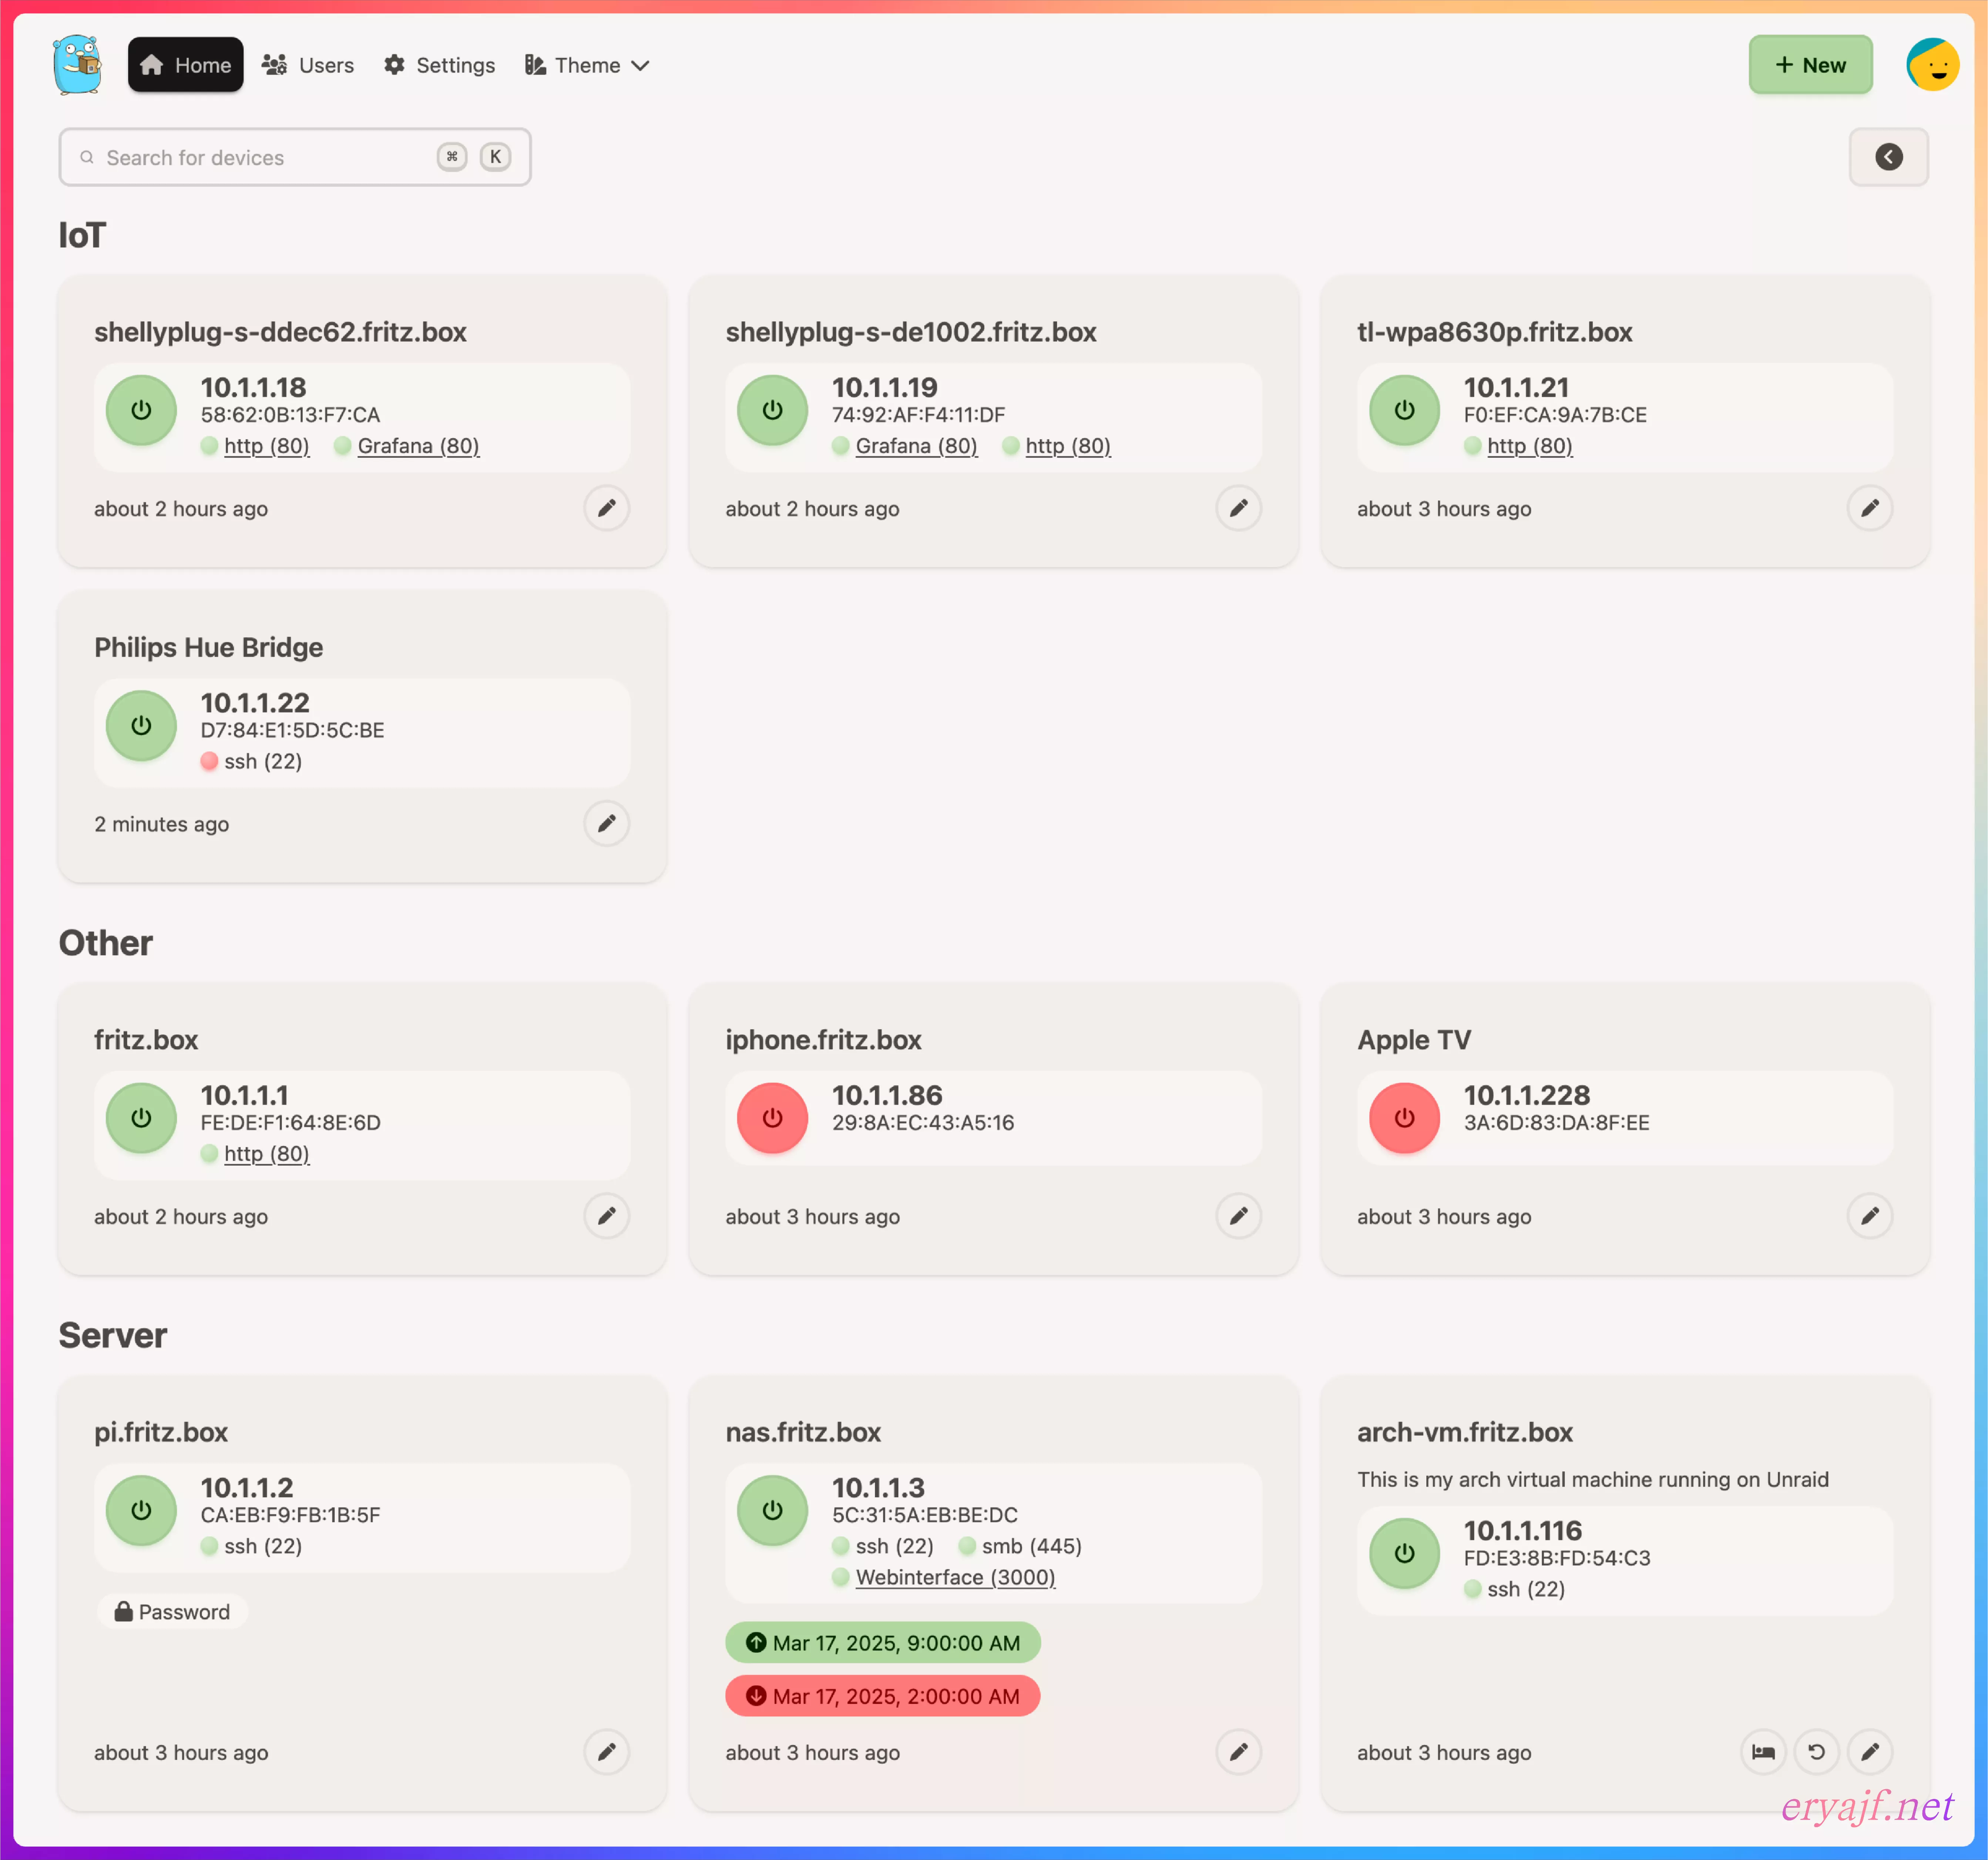Image resolution: width=1988 pixels, height=1860 pixels.
Task: Click the collapse arrow button near search
Action: (x=1888, y=157)
